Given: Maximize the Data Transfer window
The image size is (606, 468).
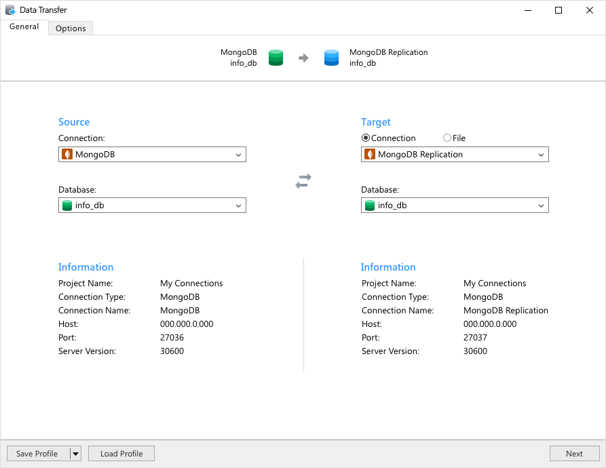Looking at the screenshot, I should [558, 10].
